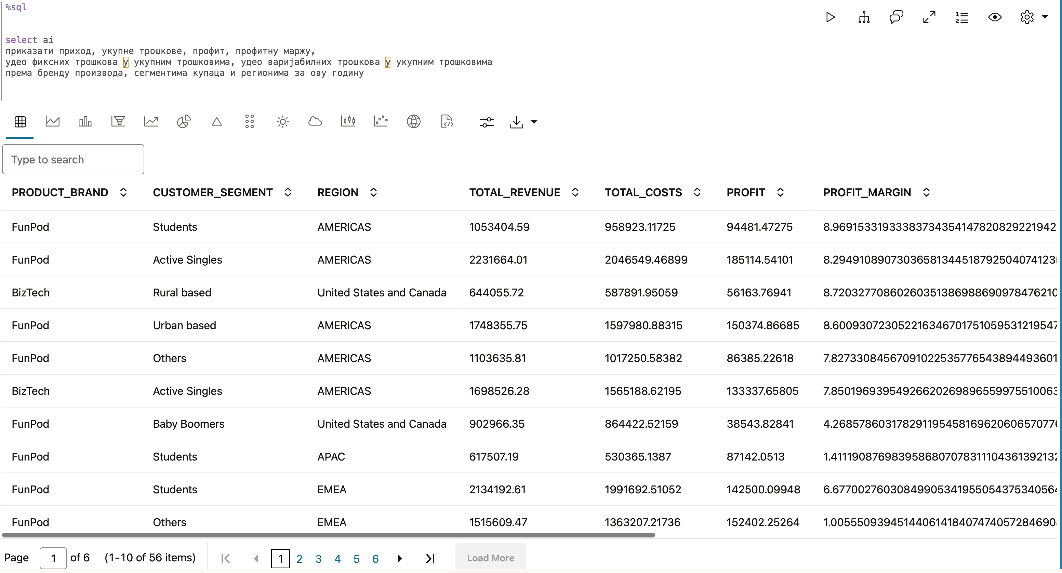The width and height of the screenshot is (1062, 573).
Task: Click revenue value 1698526.28
Action: (499, 391)
